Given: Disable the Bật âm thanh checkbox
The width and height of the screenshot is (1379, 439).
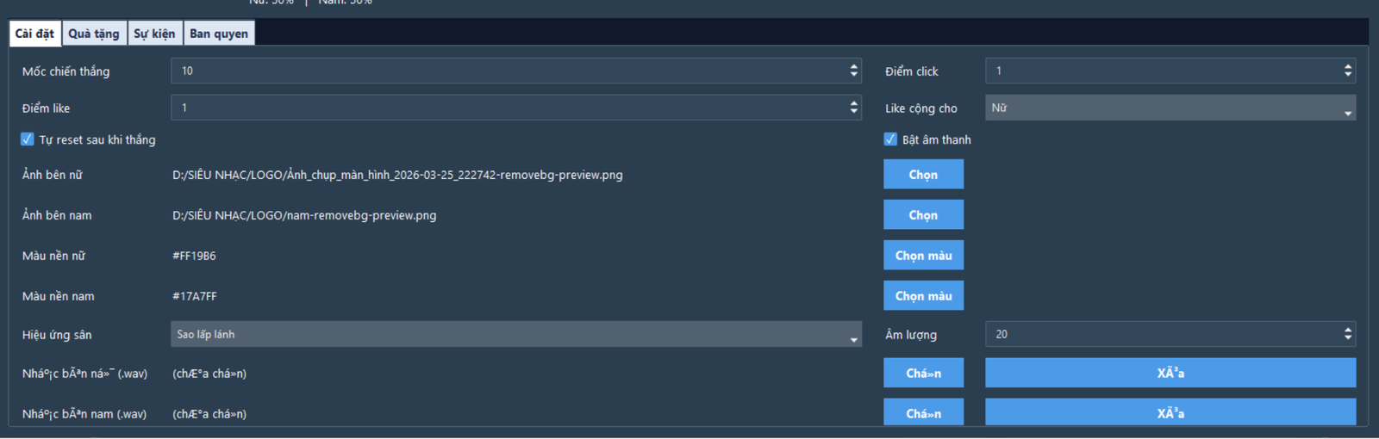Looking at the screenshot, I should coord(891,139).
